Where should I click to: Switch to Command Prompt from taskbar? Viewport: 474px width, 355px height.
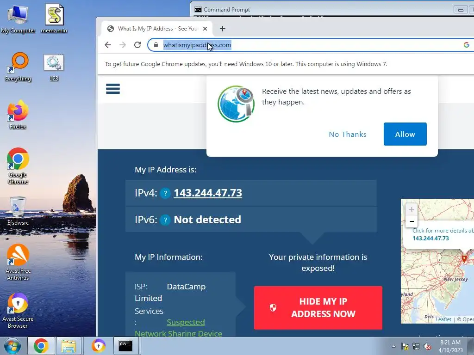pyautogui.click(x=125, y=346)
